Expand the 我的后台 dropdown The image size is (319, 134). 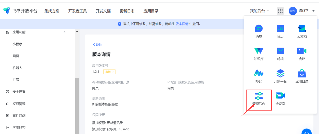point(259,11)
